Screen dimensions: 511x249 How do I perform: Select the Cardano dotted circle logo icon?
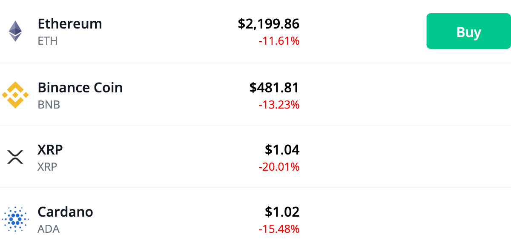[15, 219]
